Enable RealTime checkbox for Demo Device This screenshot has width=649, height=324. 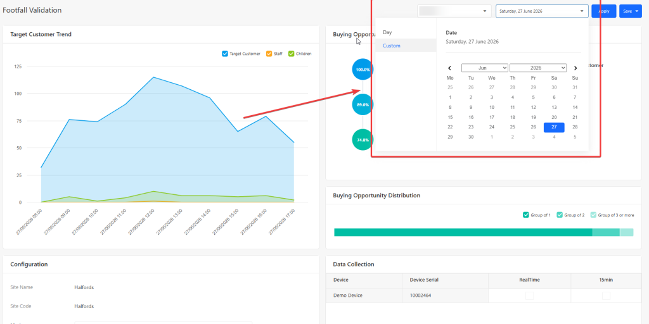(x=529, y=296)
